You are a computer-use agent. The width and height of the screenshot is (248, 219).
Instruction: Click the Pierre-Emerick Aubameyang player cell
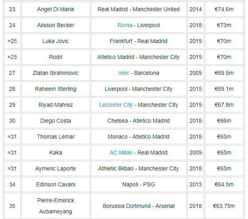tap(55, 206)
